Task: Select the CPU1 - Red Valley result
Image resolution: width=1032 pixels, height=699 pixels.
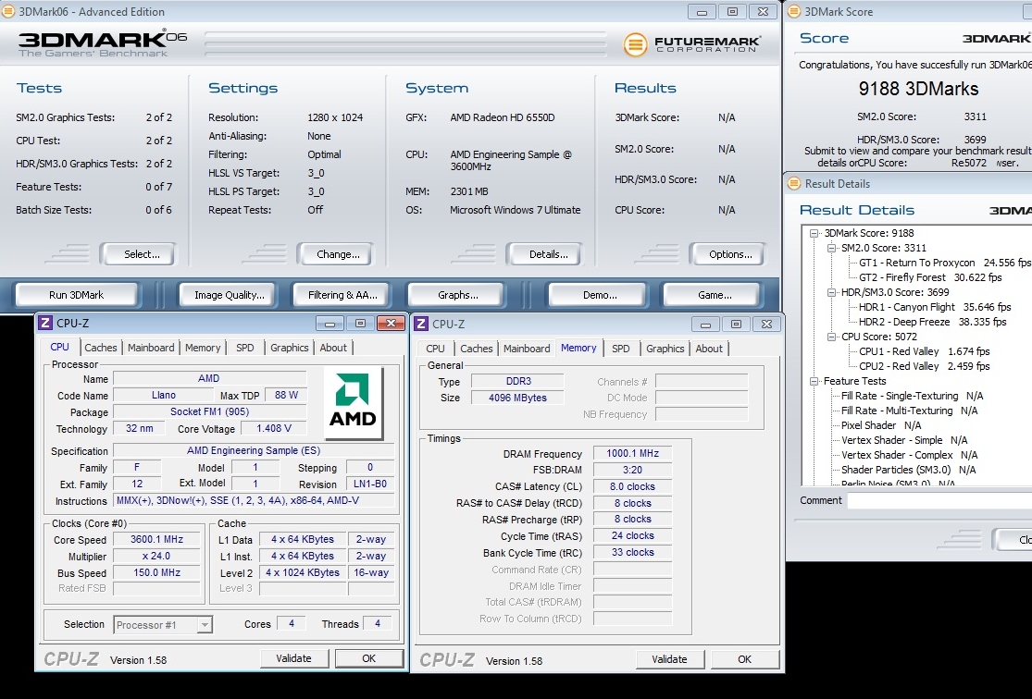Action: pyautogui.click(x=924, y=351)
